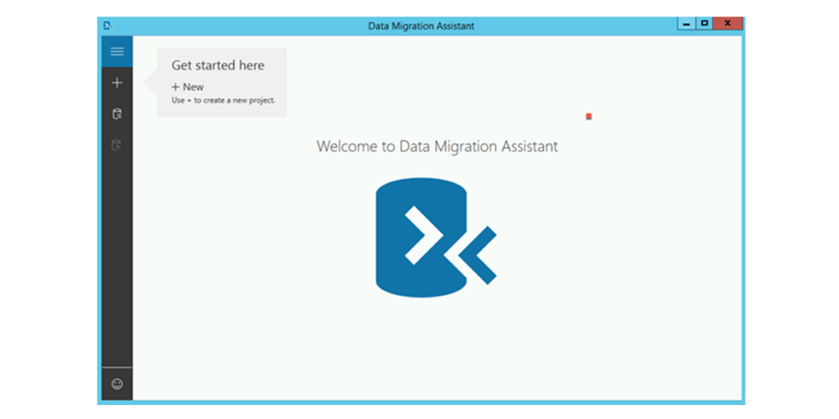Minimize the Data Migration Assistant window
839x419 pixels.
(x=687, y=24)
